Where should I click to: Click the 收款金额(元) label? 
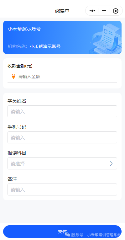point(20,66)
